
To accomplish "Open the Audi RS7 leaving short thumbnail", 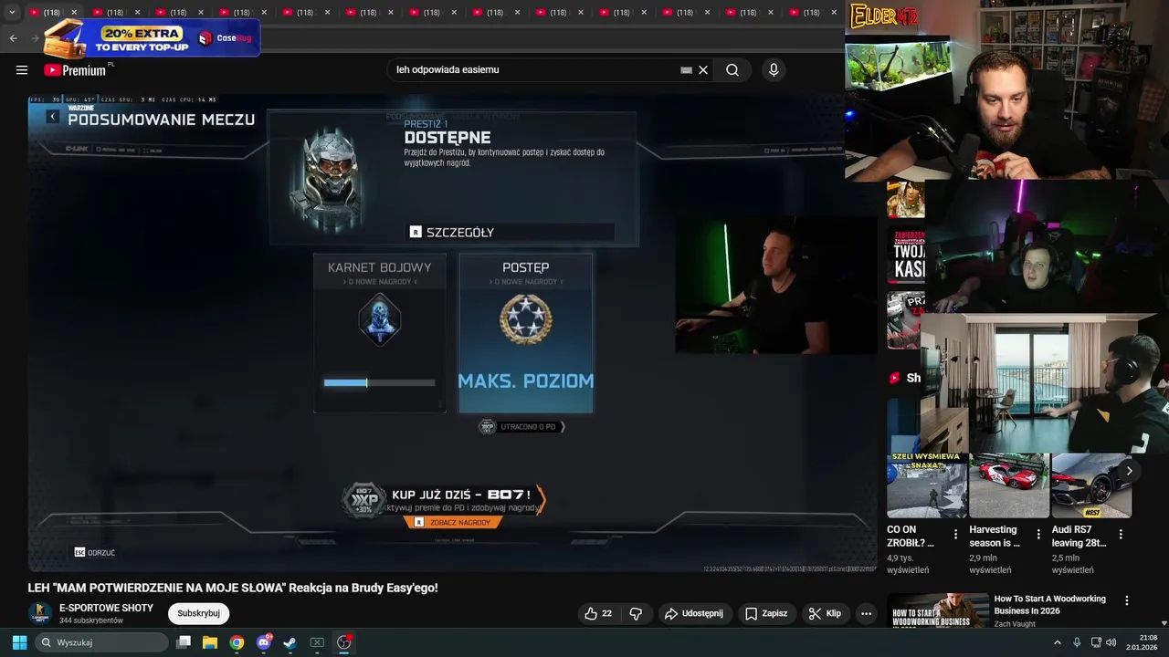I will [x=1091, y=485].
